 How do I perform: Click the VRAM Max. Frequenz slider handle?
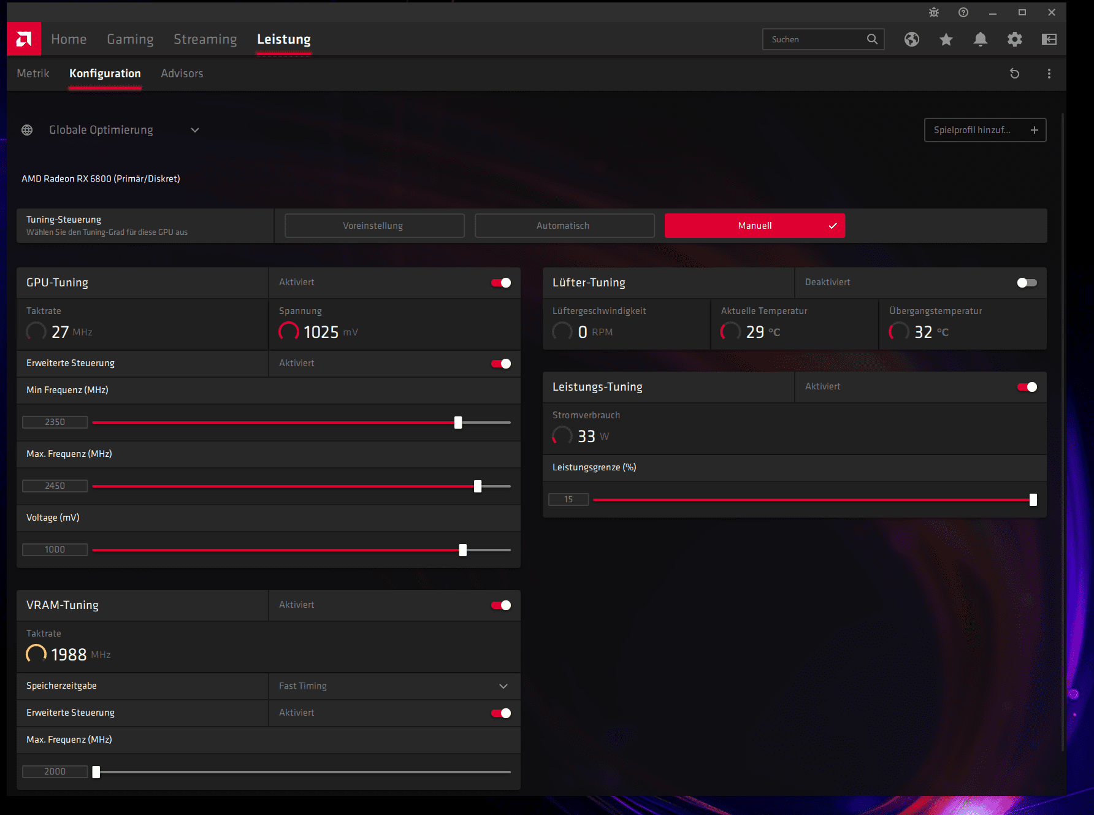(x=96, y=772)
